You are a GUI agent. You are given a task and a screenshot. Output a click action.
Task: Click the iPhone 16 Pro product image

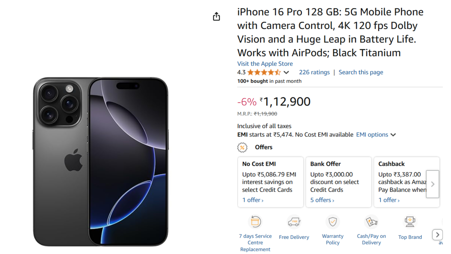(x=101, y=162)
